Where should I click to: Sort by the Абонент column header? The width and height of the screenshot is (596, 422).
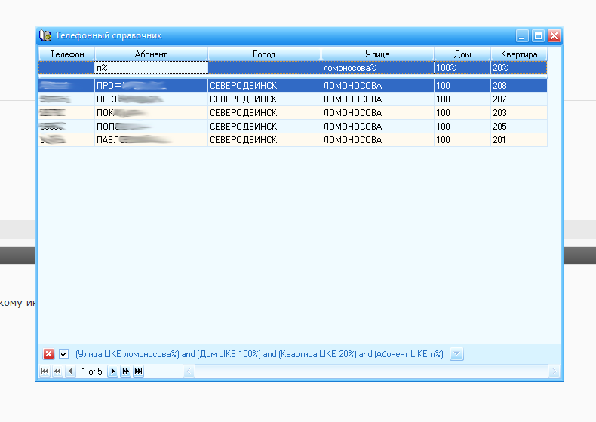click(151, 54)
